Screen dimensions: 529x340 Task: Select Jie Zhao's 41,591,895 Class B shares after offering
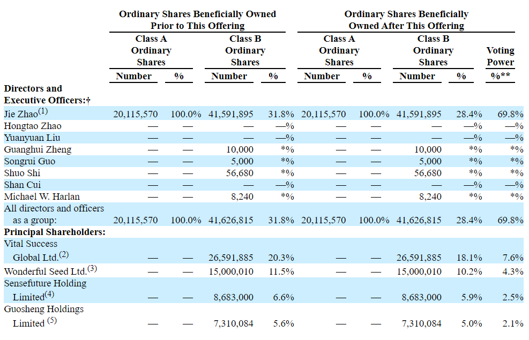(419, 114)
